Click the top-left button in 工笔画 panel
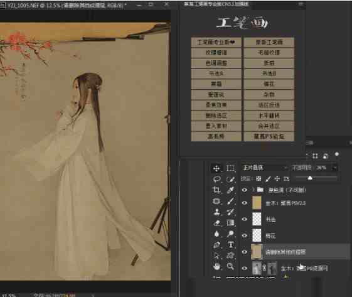 [216, 42]
